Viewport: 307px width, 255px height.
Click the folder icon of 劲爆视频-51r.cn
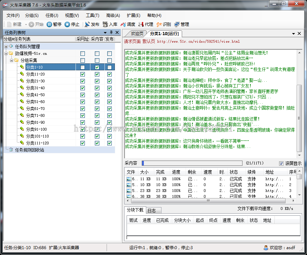click(x=11, y=53)
